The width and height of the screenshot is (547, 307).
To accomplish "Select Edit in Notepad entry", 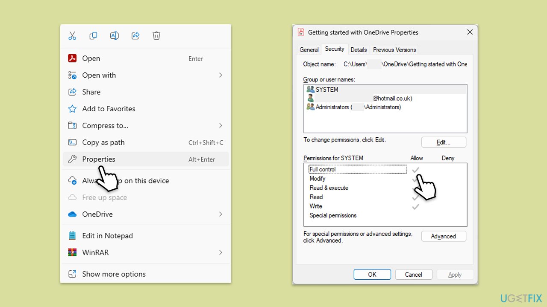I will pyautogui.click(x=146, y=236).
